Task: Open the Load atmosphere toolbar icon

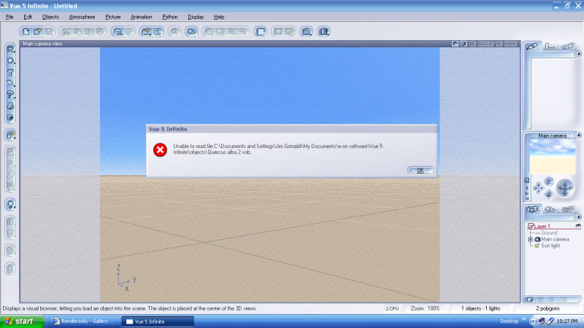Action: (x=147, y=32)
